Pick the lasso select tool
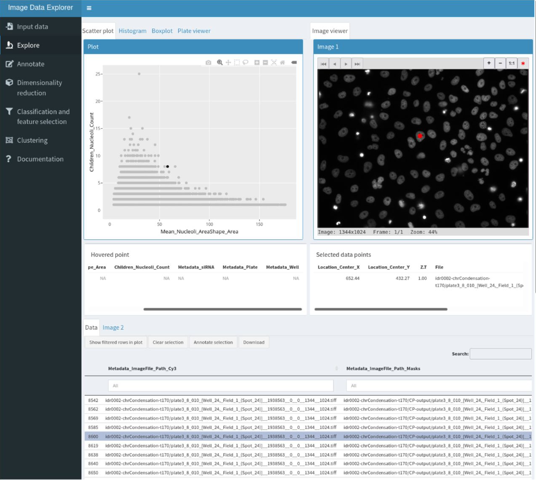536x482 pixels. click(x=245, y=62)
